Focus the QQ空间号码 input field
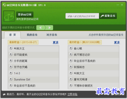Screen dimensions: 127x99 (82, 16)
